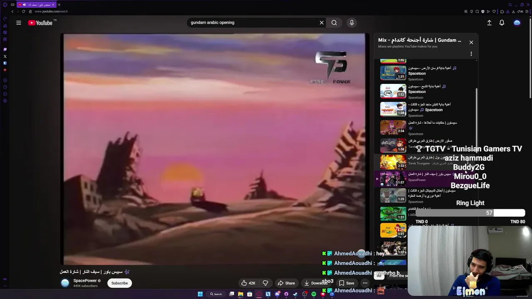The height and width of the screenshot is (299, 532).
Task: Open browser snapshot tool icon
Action: coord(477,12)
